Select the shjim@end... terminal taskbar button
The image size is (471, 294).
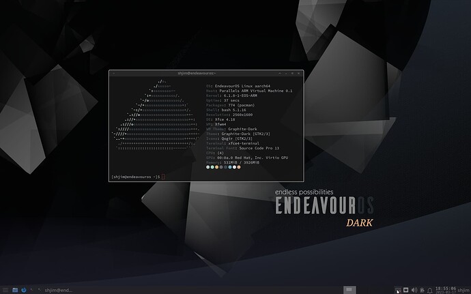[55, 290]
